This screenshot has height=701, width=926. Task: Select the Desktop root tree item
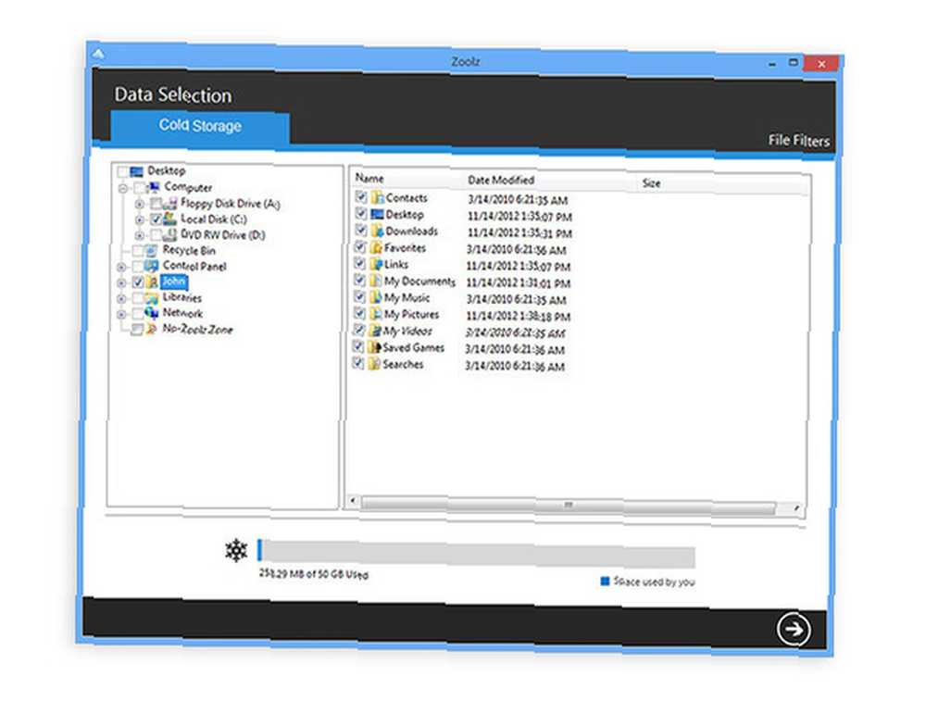click(166, 170)
